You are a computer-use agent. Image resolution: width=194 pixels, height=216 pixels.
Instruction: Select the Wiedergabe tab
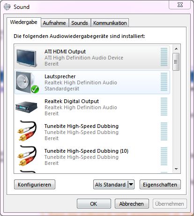point(24,22)
